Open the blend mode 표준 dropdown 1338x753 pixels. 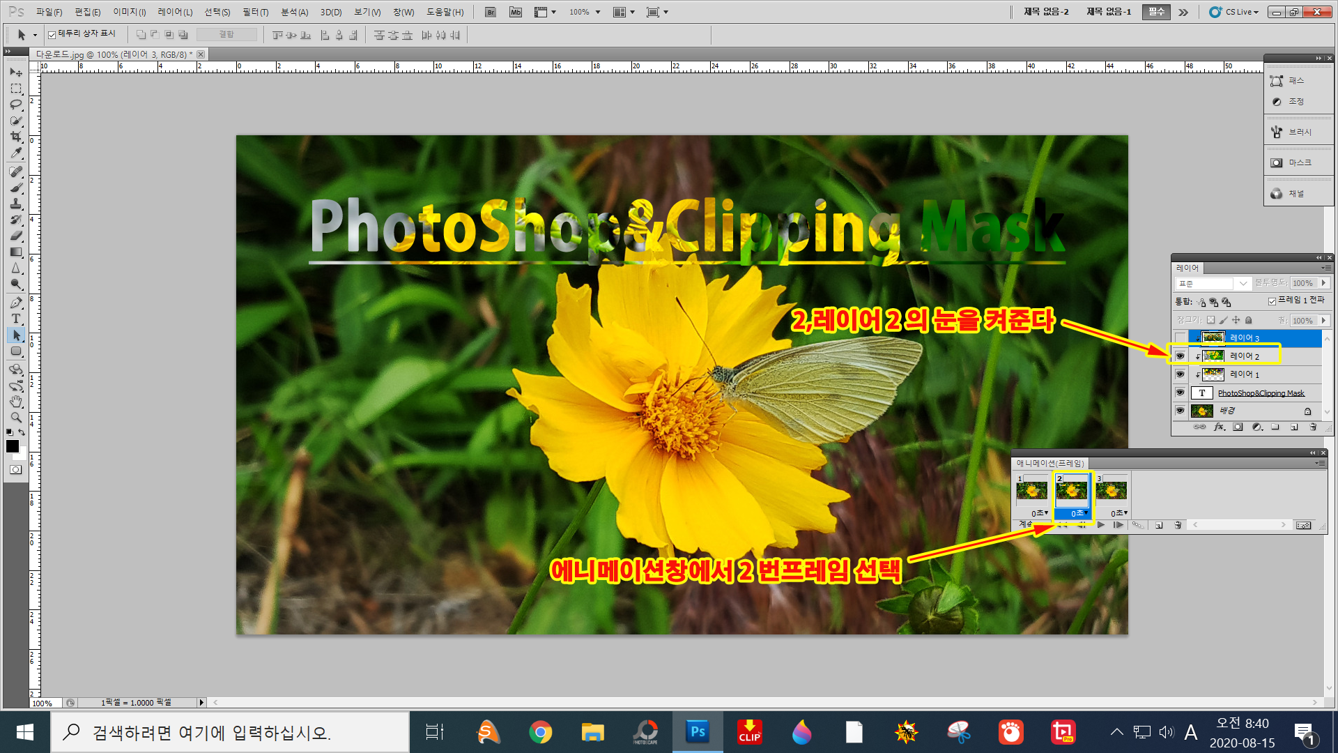(x=1213, y=283)
